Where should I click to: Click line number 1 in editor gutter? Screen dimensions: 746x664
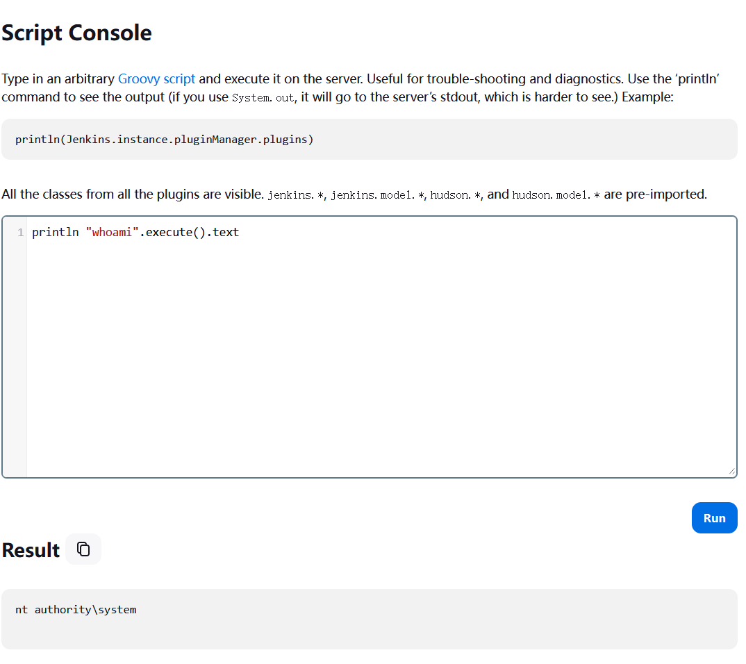(20, 233)
